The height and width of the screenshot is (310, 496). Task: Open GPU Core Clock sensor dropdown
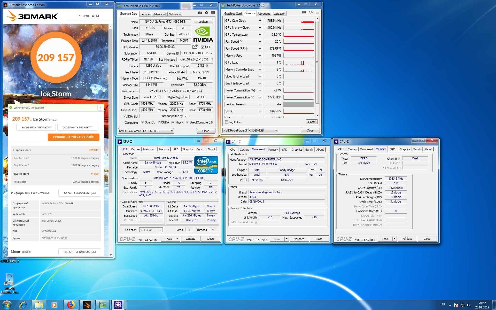[x=260, y=21]
